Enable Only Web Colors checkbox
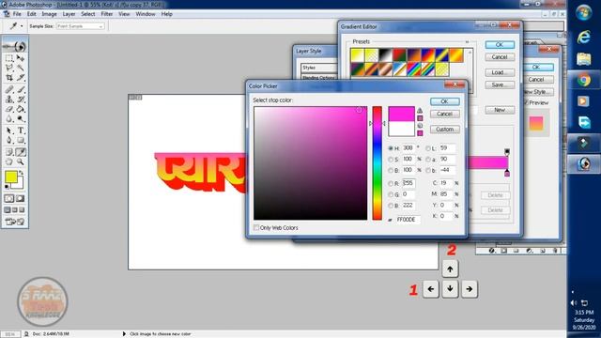 pyautogui.click(x=256, y=227)
